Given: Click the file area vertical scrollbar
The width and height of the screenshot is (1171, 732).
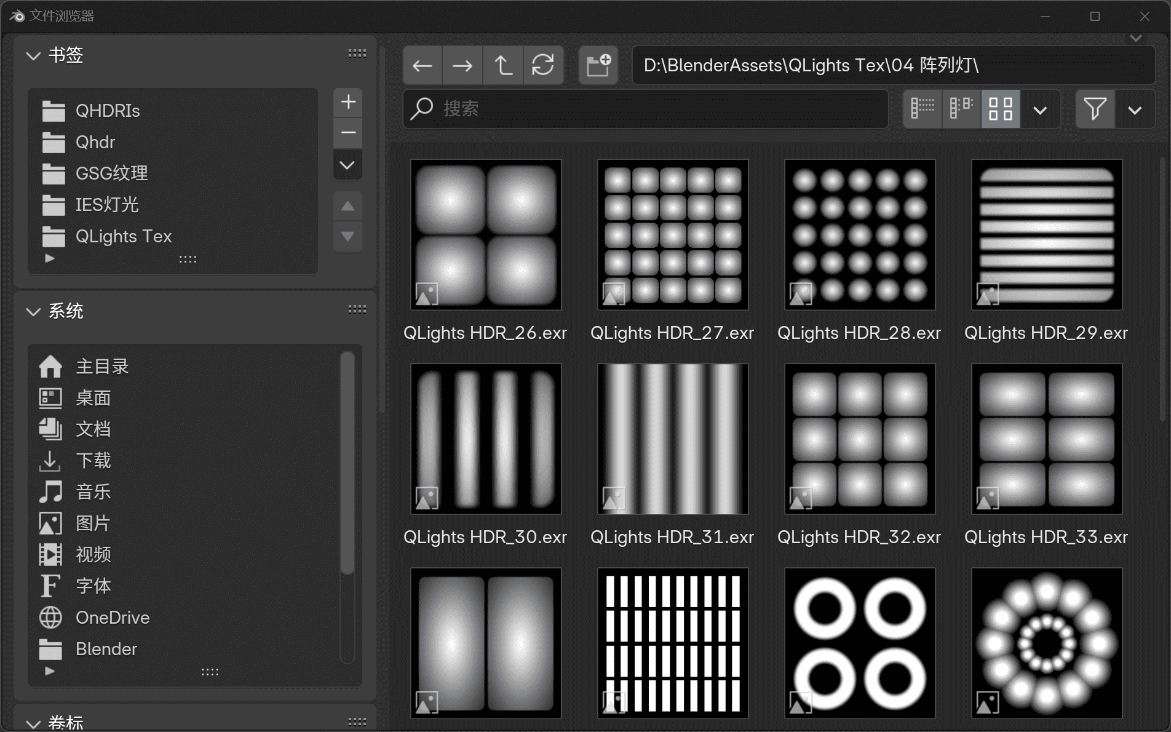Looking at the screenshot, I should [x=1162, y=289].
